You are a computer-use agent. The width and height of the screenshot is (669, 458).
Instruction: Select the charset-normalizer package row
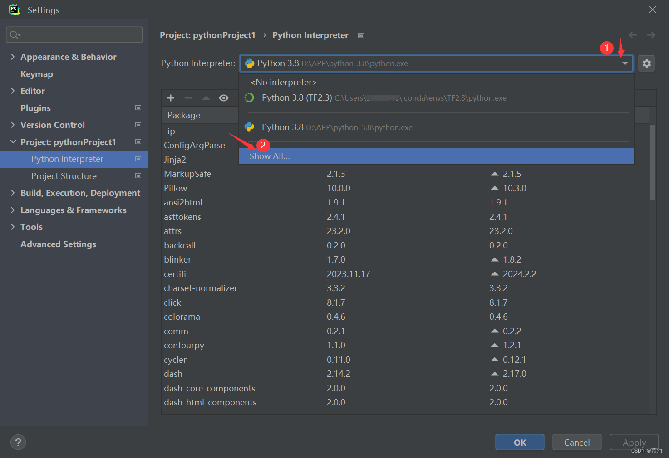[405, 288]
